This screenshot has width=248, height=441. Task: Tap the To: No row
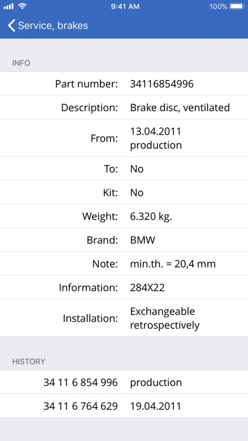click(124, 169)
